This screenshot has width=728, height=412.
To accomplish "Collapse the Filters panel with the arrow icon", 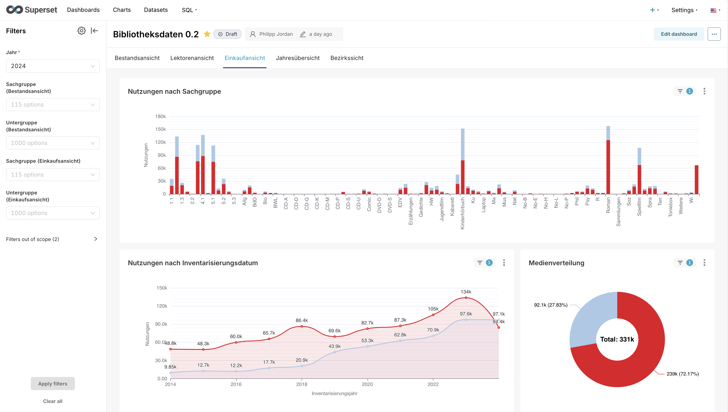I will click(x=94, y=31).
